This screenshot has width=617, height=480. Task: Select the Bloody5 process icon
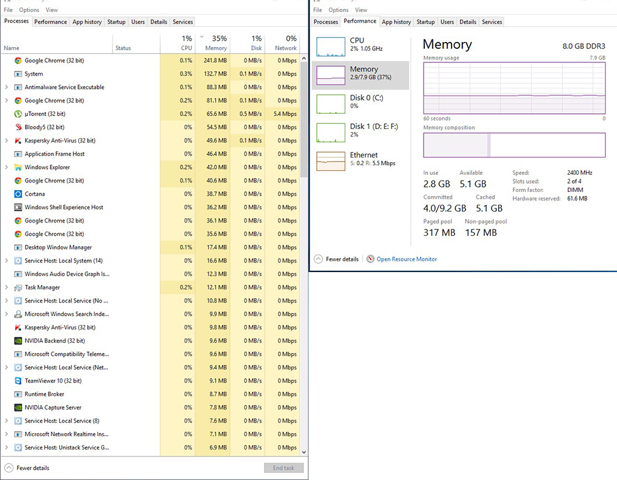(x=18, y=127)
